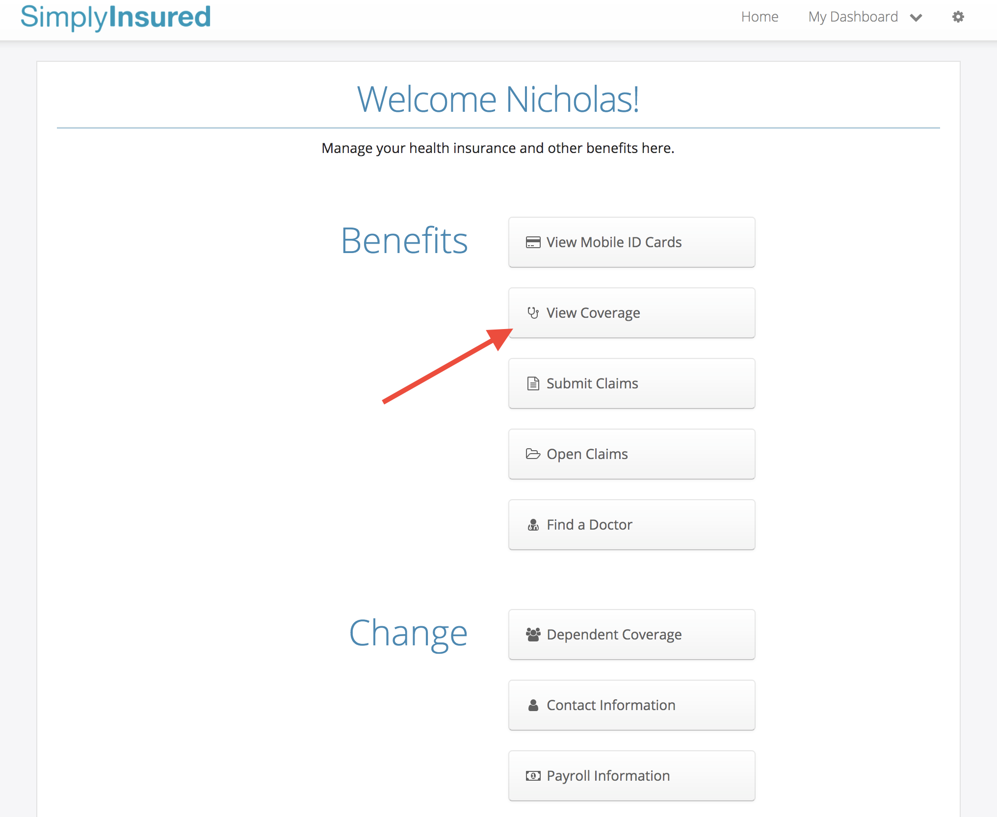Screen dimensions: 997x817
Task: Open the settings gear menu
Action: click(x=957, y=17)
